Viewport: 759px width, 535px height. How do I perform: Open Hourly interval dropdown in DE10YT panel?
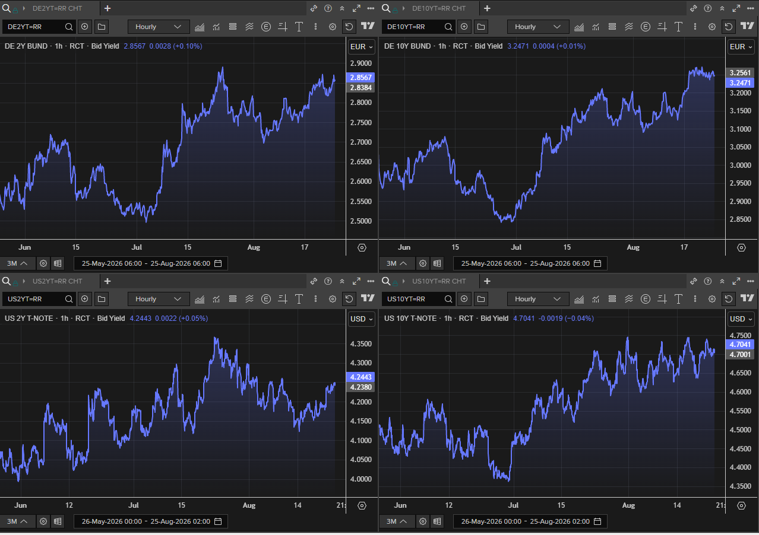coord(538,27)
